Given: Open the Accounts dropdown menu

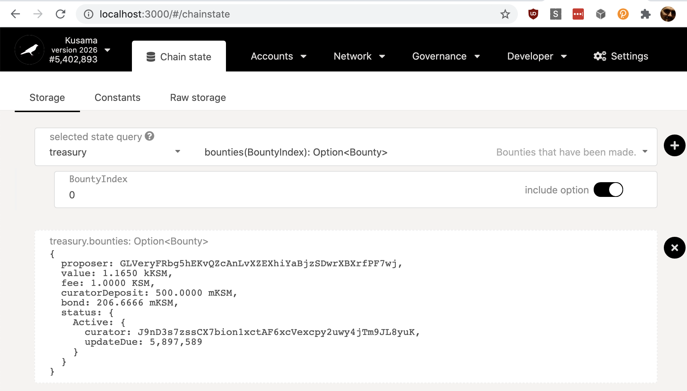Looking at the screenshot, I should pyautogui.click(x=279, y=56).
